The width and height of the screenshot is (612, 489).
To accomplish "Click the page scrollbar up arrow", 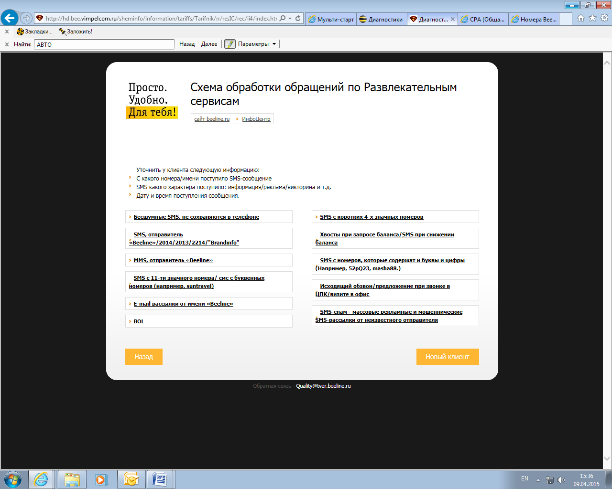I will (607, 63).
